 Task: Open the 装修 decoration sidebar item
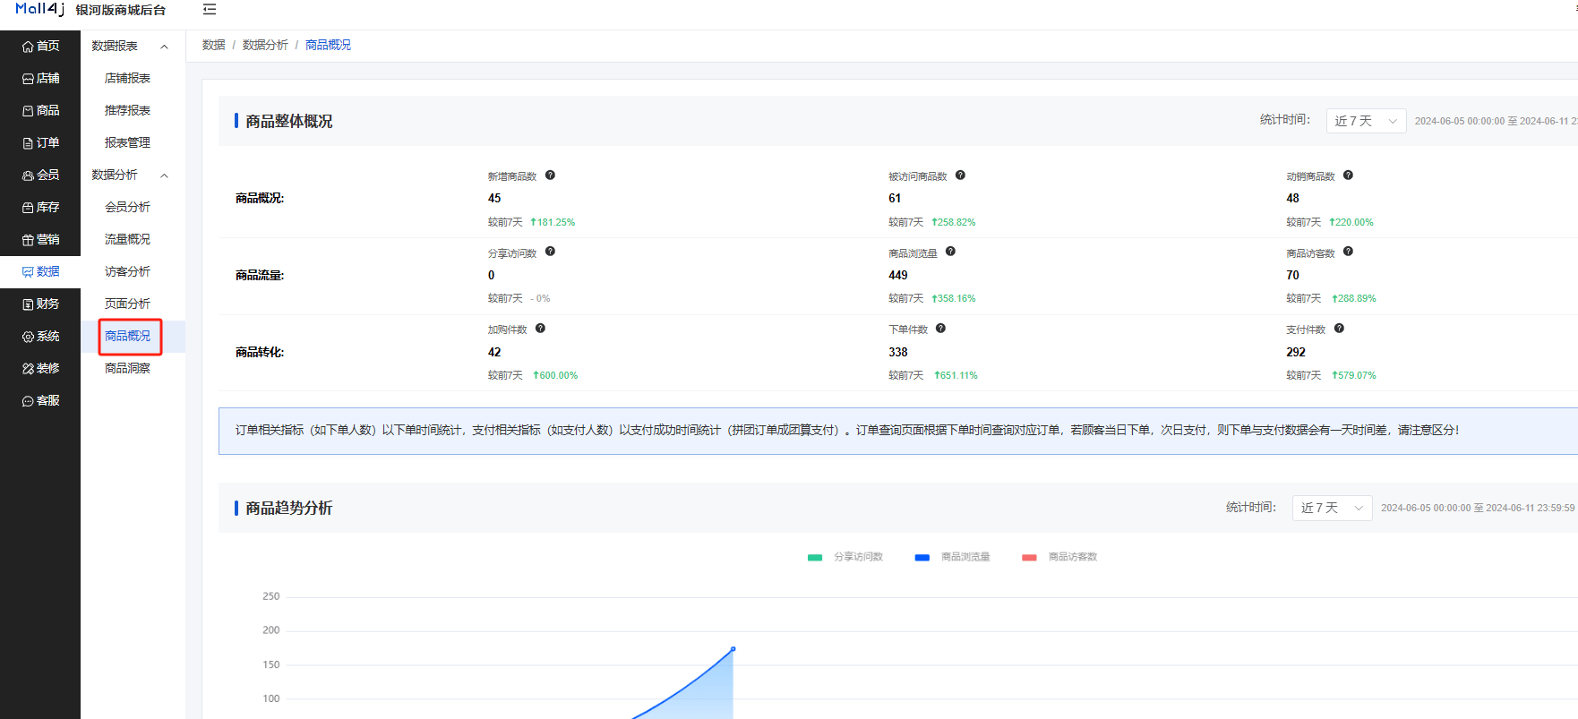coord(40,368)
